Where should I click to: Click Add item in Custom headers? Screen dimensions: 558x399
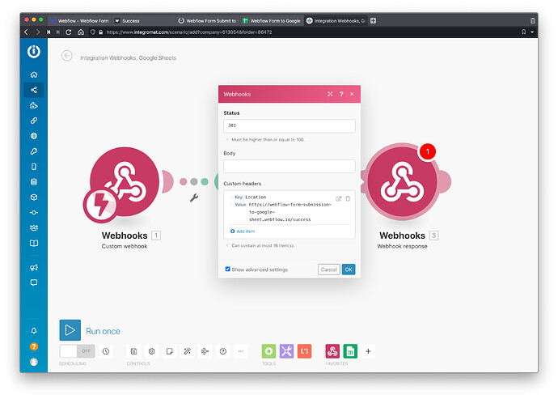click(x=243, y=231)
